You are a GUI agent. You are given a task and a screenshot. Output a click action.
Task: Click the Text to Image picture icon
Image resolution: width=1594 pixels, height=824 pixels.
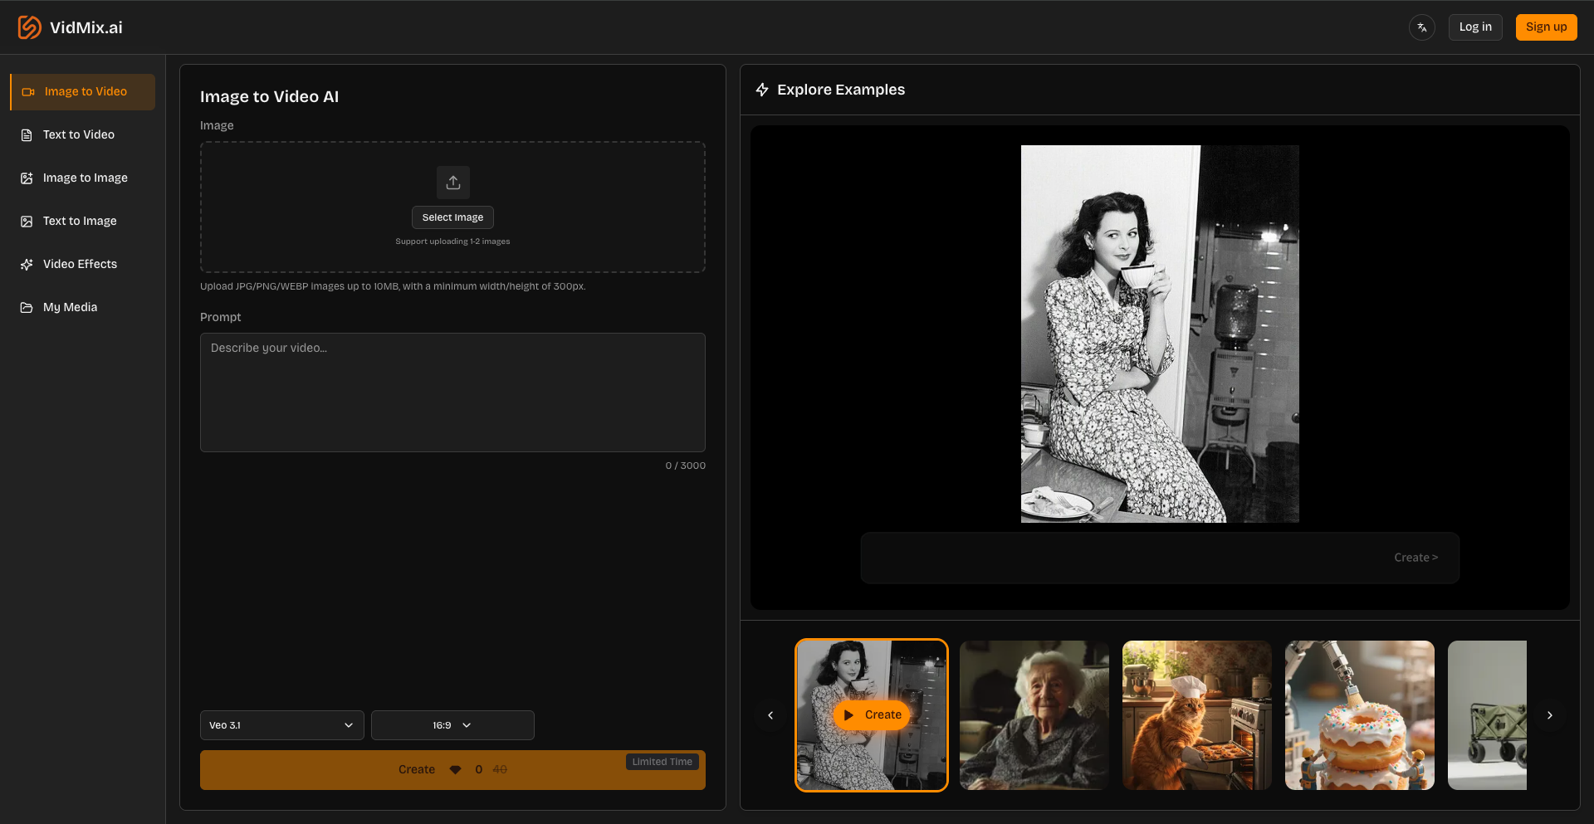(27, 221)
